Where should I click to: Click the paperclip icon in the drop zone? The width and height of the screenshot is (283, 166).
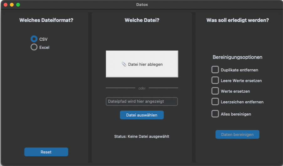pos(124,64)
